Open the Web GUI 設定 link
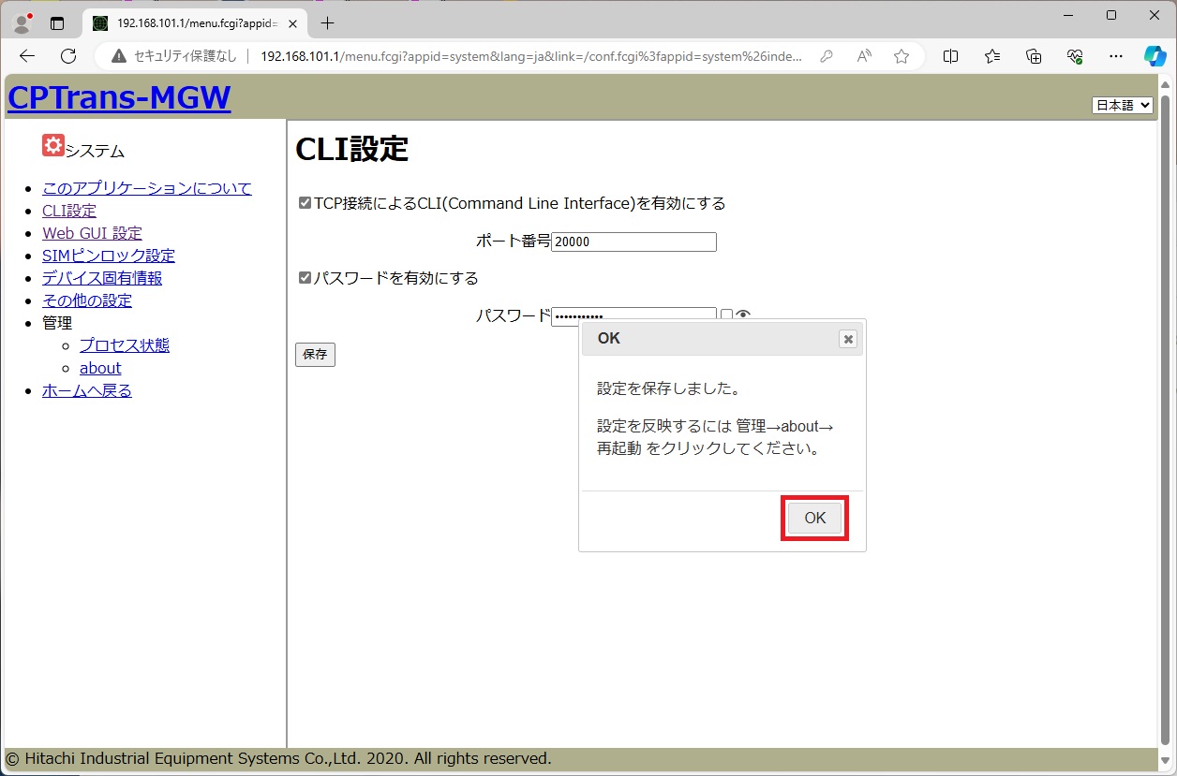Viewport: 1177px width, 776px height. tap(92, 233)
